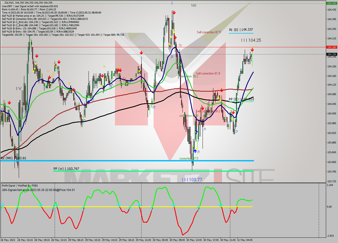This screenshot has height=243, width=338.
Task: Select the 'Last Signal is:Sell' info line
Action: coord(30,6)
